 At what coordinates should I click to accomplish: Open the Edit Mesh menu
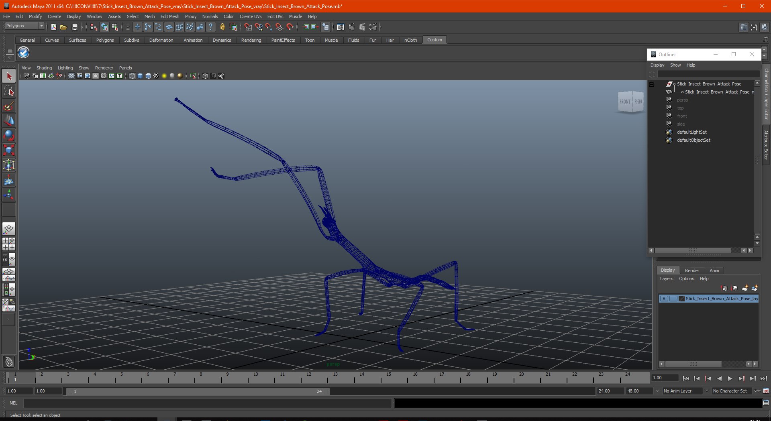(170, 16)
